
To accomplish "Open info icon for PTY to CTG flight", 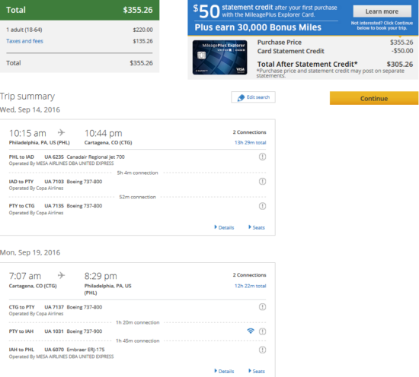I will coord(262,206).
